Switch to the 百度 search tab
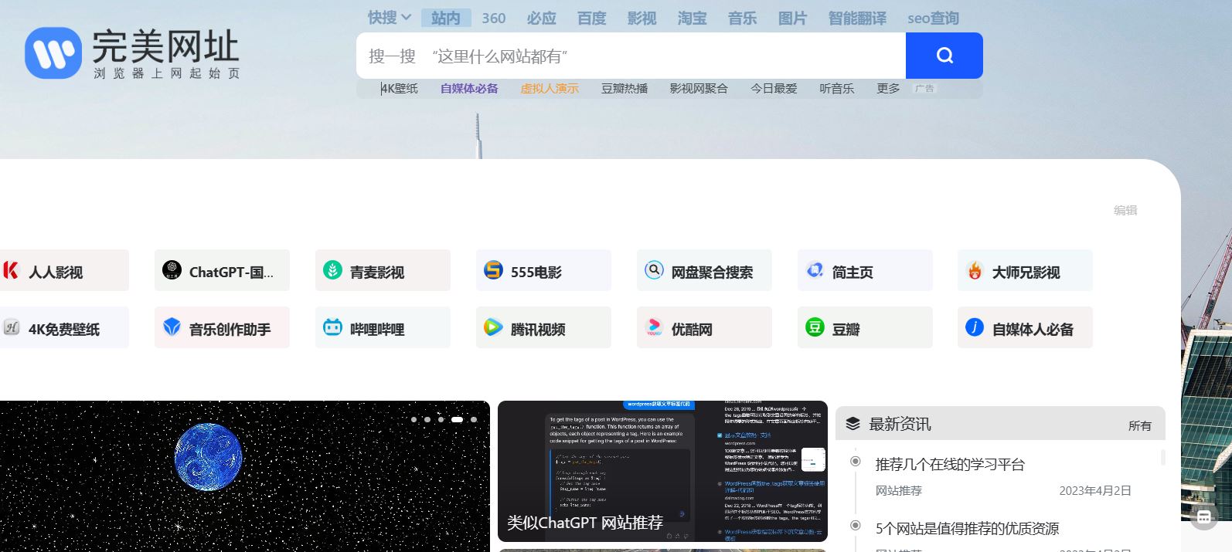 [591, 18]
